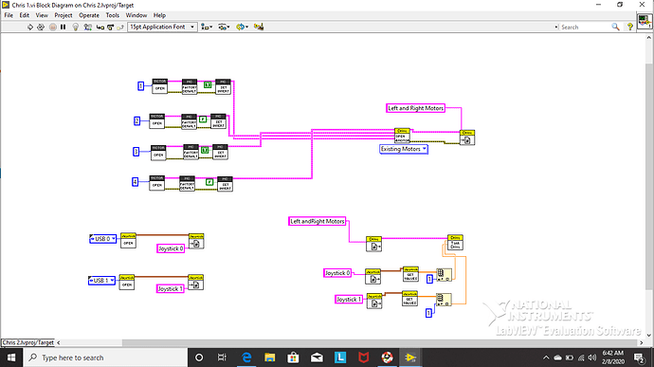Click the Abort Execution stop button

pyautogui.click(x=52, y=27)
